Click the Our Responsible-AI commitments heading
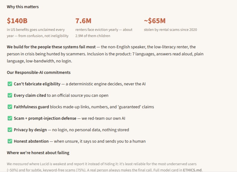237x172 pixels. click(x=39, y=72)
